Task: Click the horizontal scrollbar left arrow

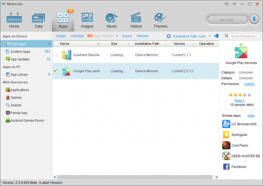Action: [x=55, y=177]
